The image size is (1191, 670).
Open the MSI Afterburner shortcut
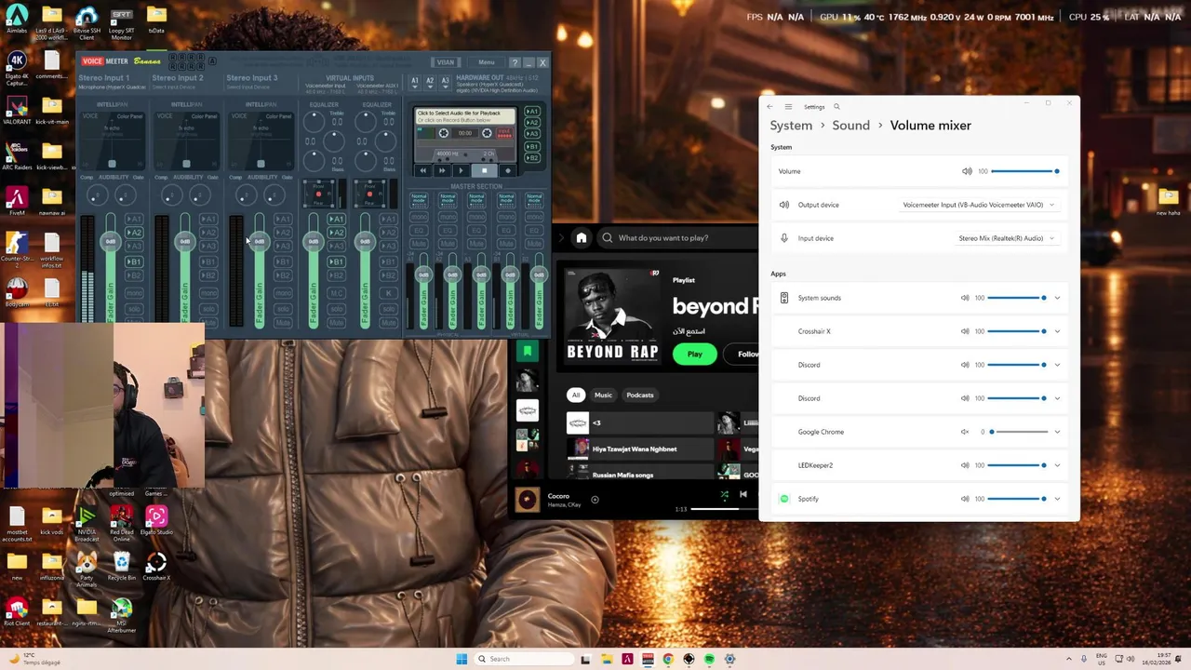point(121,615)
